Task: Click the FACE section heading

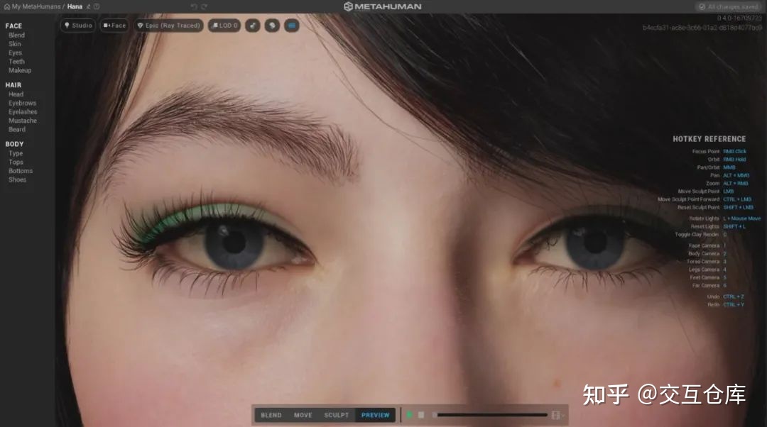Action: click(x=13, y=26)
